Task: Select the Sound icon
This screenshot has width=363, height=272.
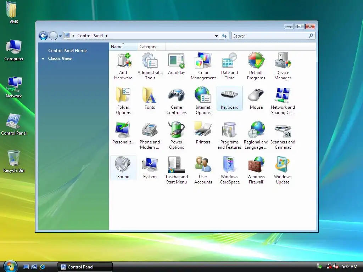Action: pyautogui.click(x=123, y=168)
